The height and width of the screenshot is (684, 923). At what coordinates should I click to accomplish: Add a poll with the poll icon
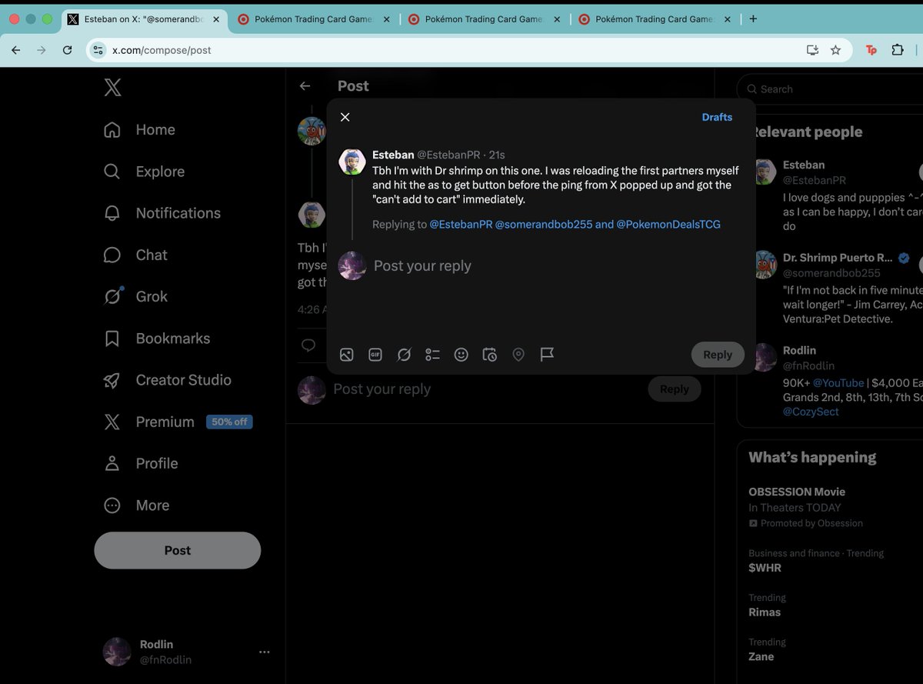click(x=432, y=355)
